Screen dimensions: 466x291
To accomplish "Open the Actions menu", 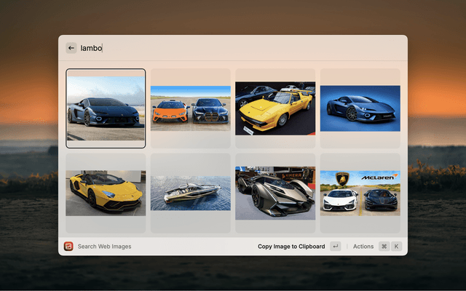I will pos(363,247).
